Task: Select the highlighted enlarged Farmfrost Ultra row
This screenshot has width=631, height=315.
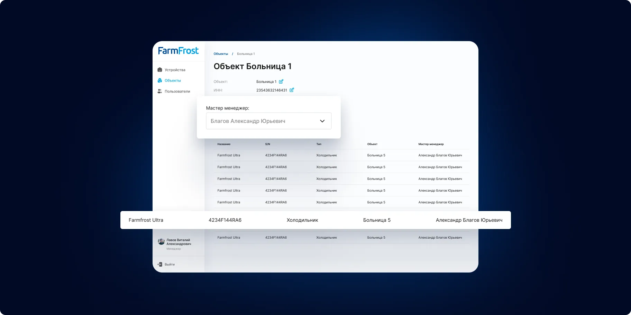Action: 315,220
